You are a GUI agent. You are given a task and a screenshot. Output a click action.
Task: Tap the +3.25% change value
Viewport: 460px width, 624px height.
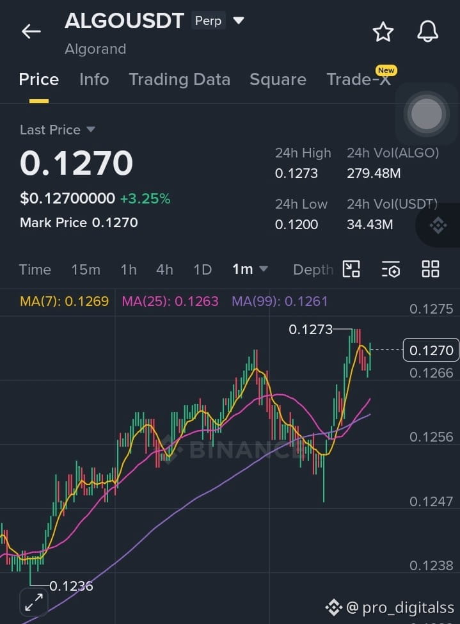coord(145,198)
